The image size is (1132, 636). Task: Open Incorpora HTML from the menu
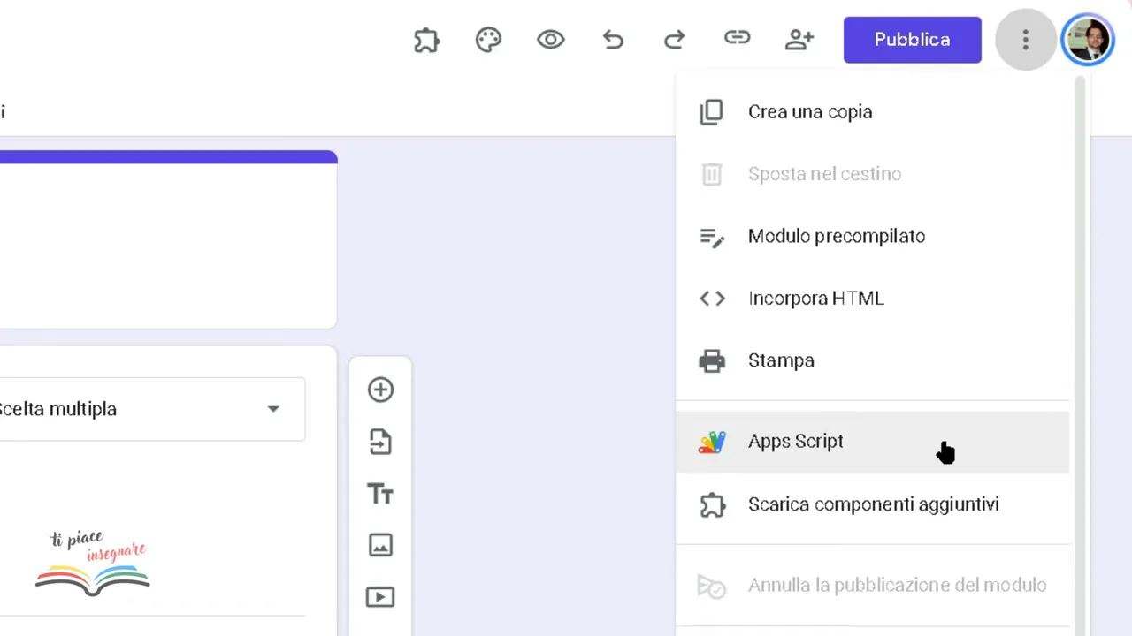pyautogui.click(x=873, y=299)
